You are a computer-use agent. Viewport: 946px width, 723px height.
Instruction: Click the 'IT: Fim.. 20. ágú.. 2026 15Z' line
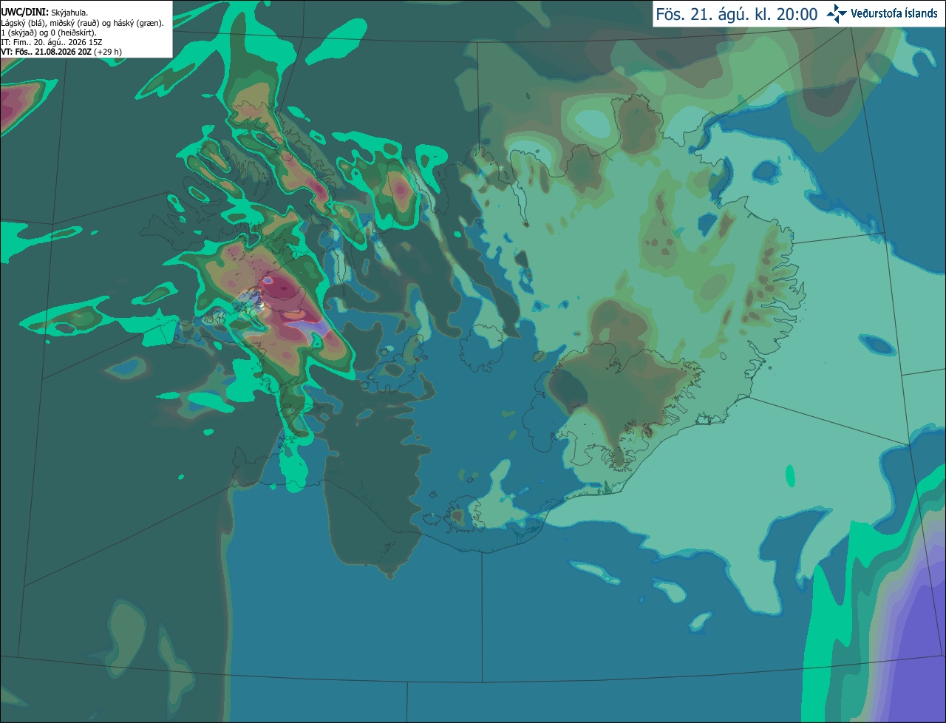50,42
